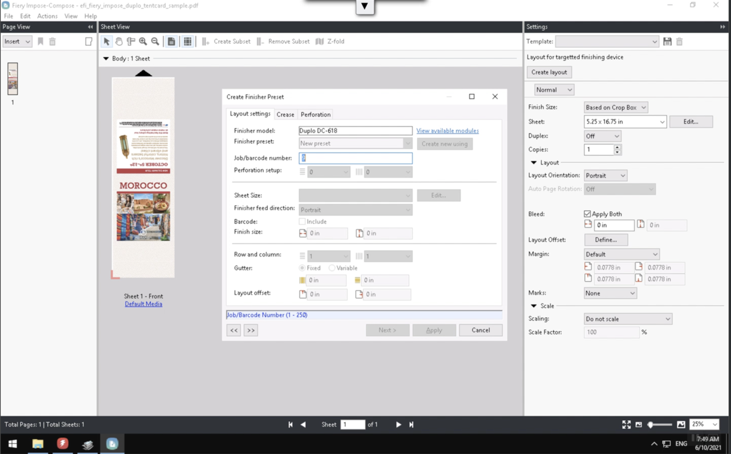The width and height of the screenshot is (731, 454).
Task: Go to the next sheet arrow
Action: [398, 425]
